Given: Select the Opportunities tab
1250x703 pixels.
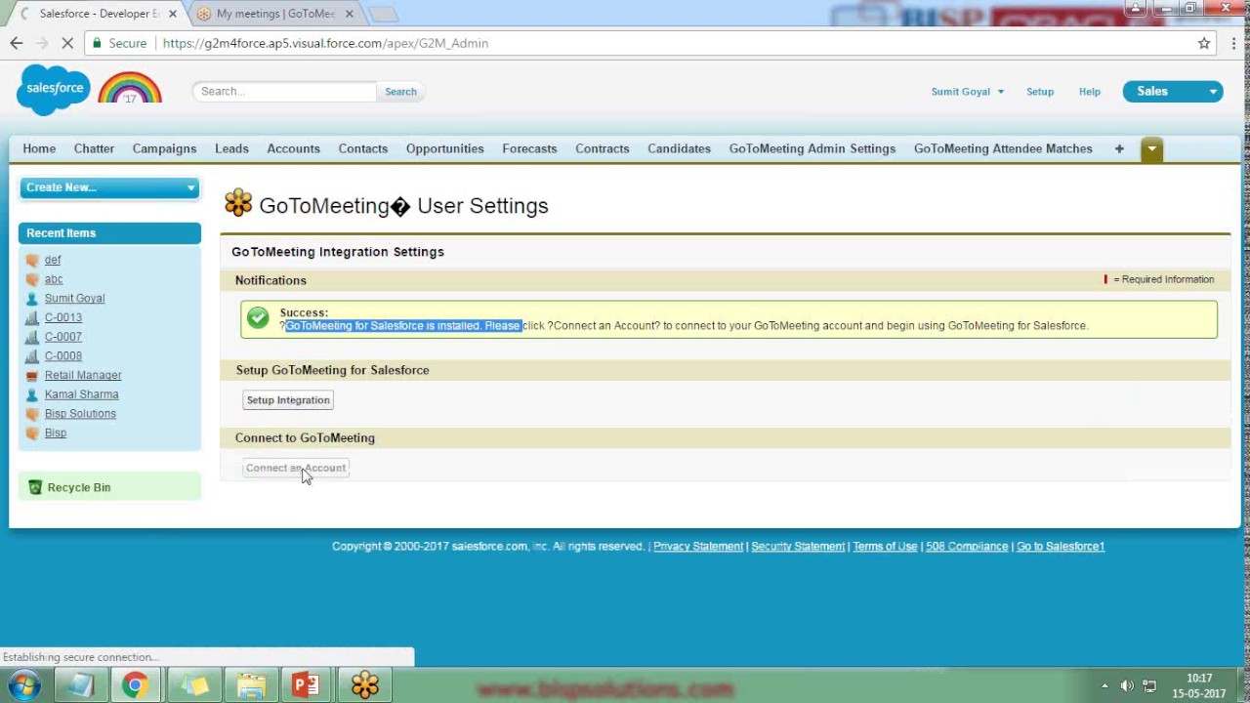Looking at the screenshot, I should (x=444, y=148).
